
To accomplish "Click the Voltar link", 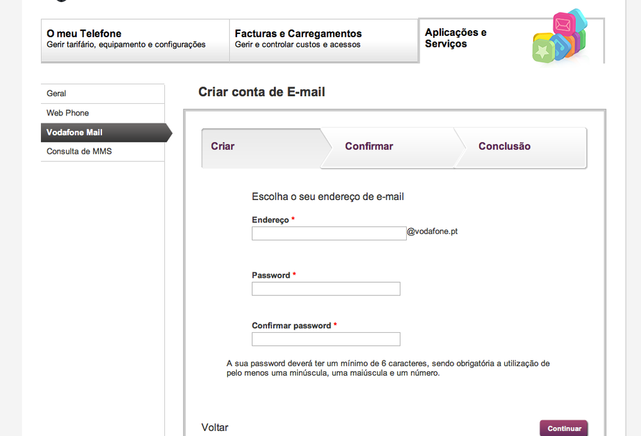I will coord(214,427).
